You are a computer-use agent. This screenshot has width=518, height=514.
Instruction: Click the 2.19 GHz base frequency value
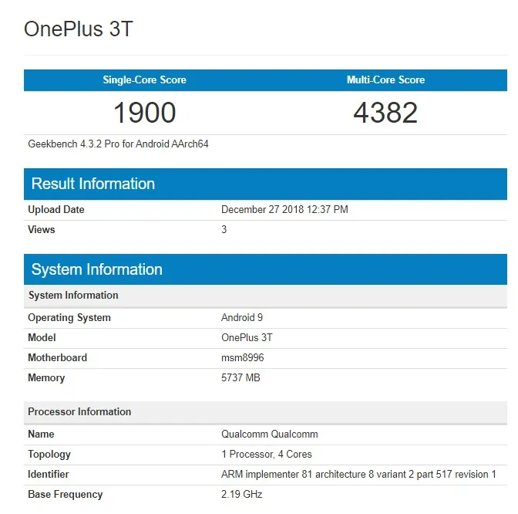[x=242, y=495]
